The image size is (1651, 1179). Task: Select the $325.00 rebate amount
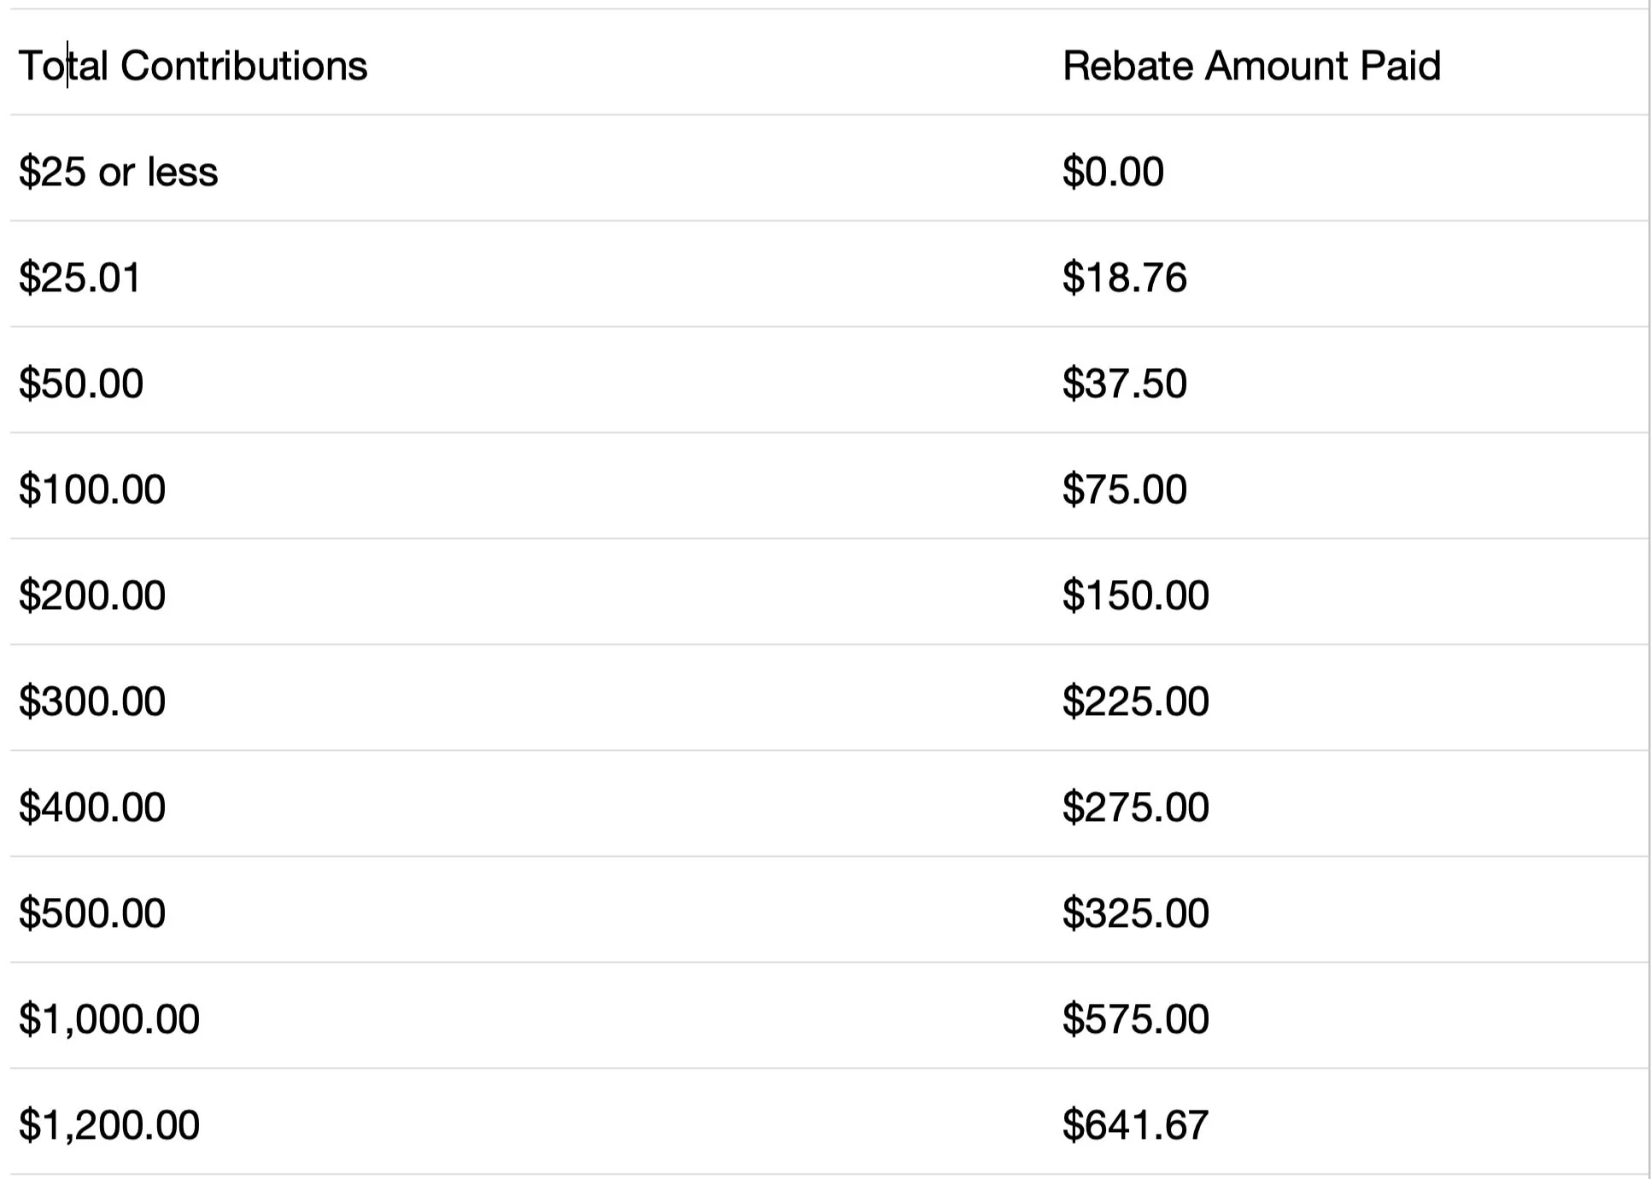1135,913
